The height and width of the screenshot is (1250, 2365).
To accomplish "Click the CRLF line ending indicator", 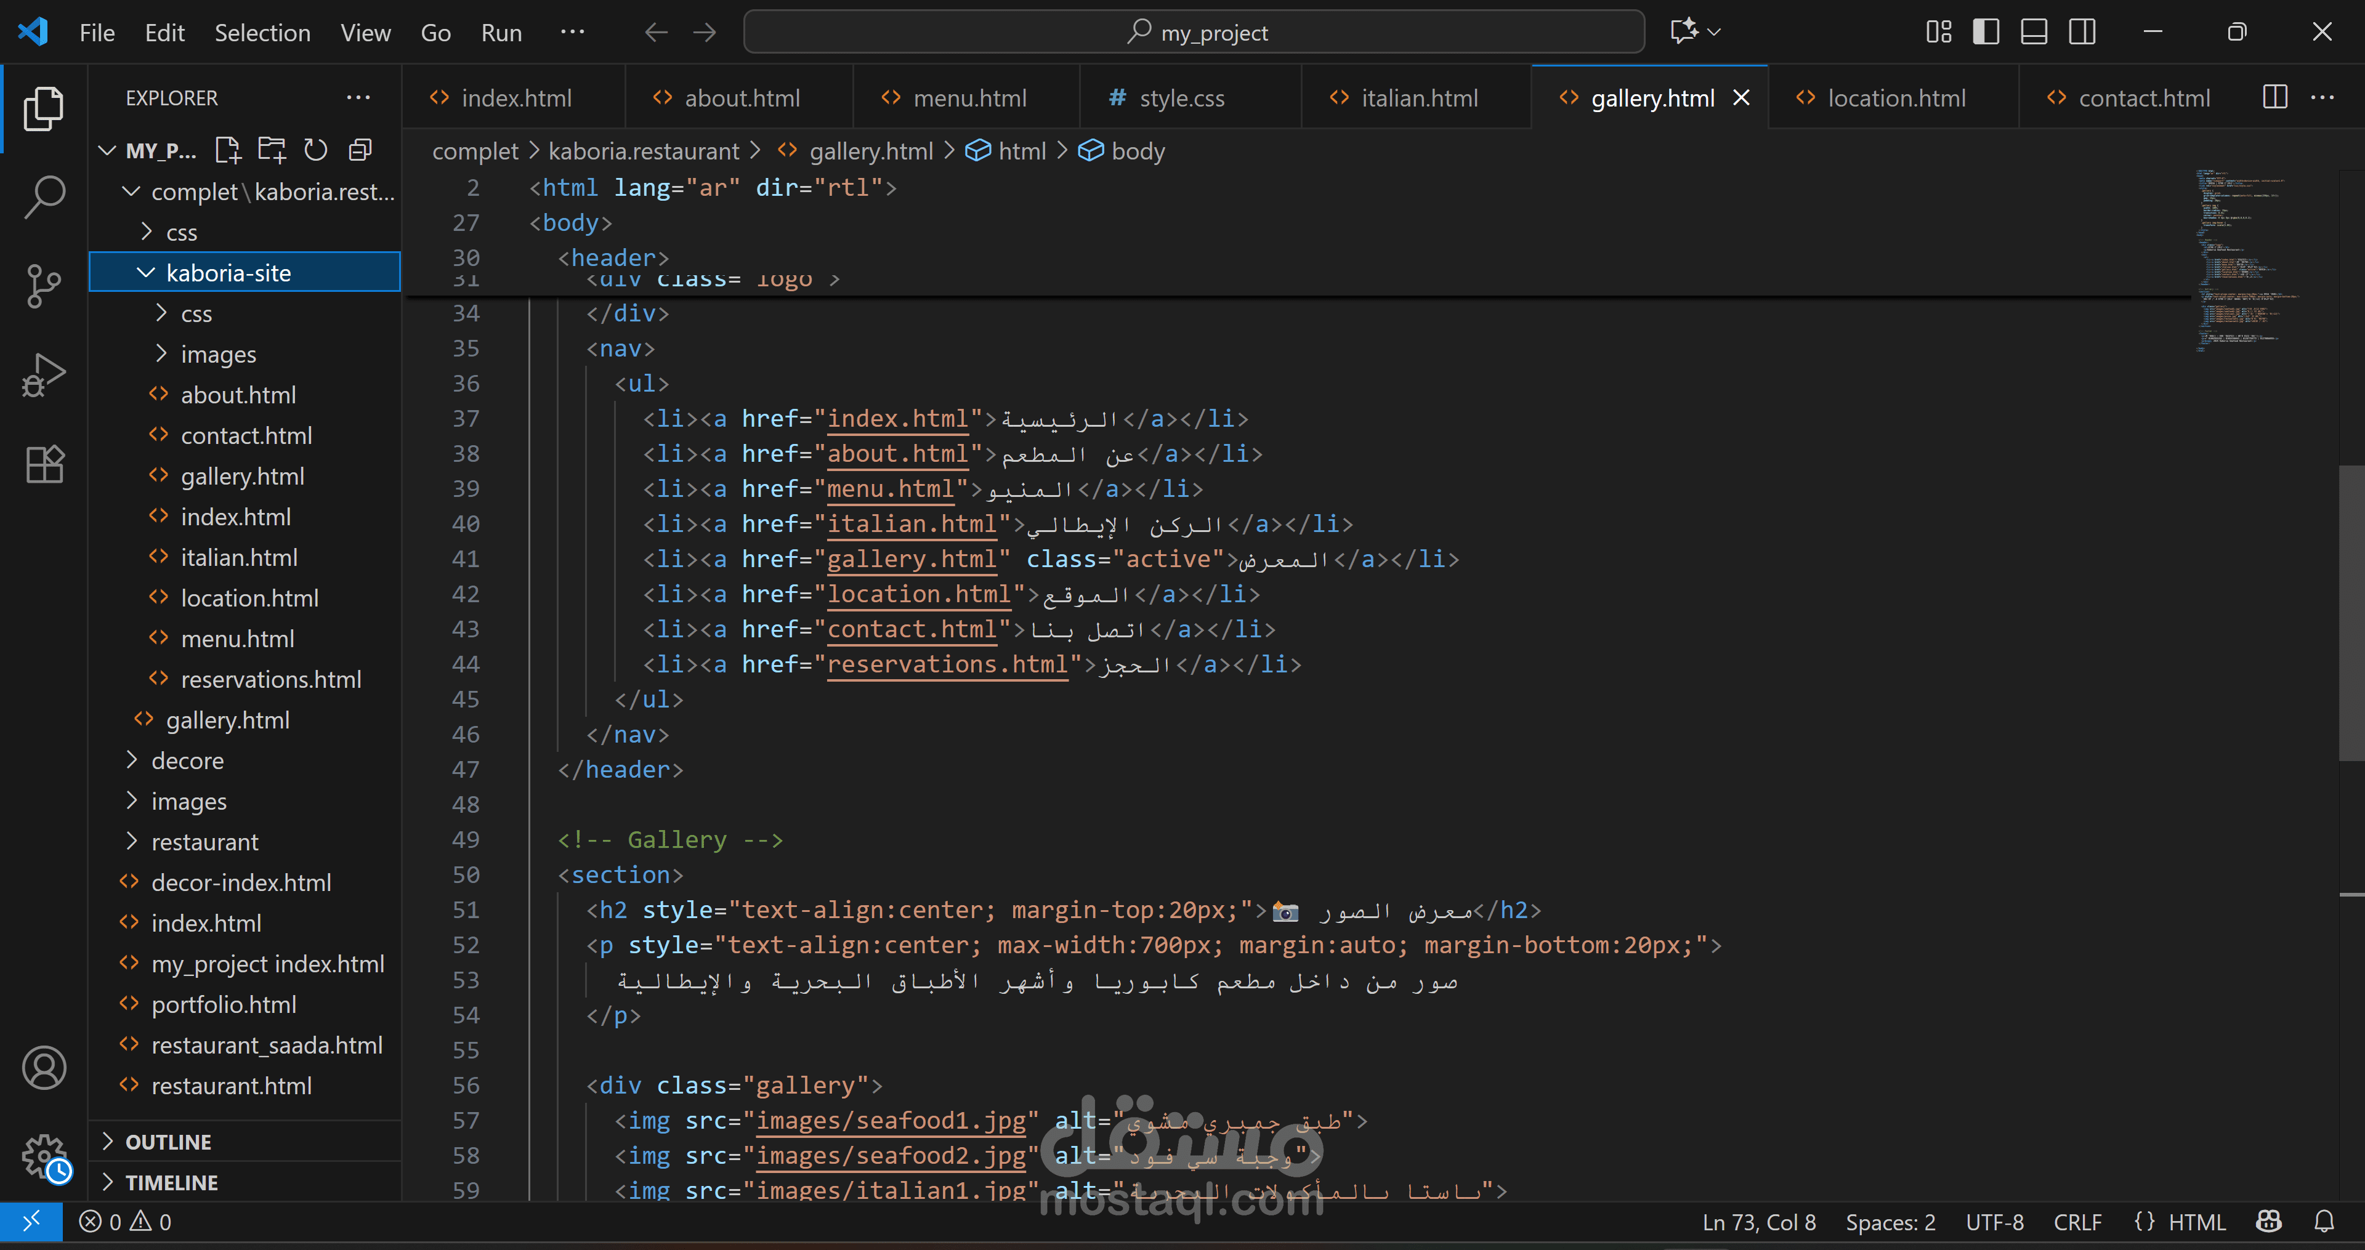I will pos(2077,1222).
